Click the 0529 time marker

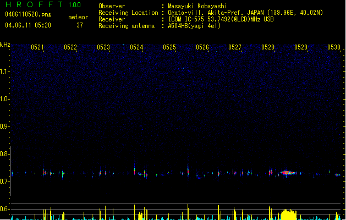click(301, 47)
